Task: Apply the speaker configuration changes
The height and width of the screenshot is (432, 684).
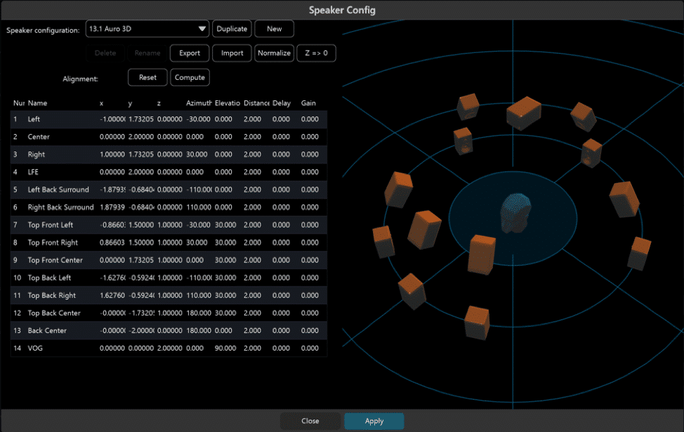Action: [374, 421]
